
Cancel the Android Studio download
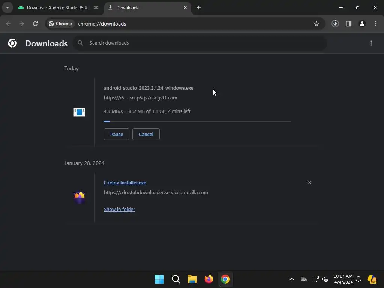tap(146, 134)
